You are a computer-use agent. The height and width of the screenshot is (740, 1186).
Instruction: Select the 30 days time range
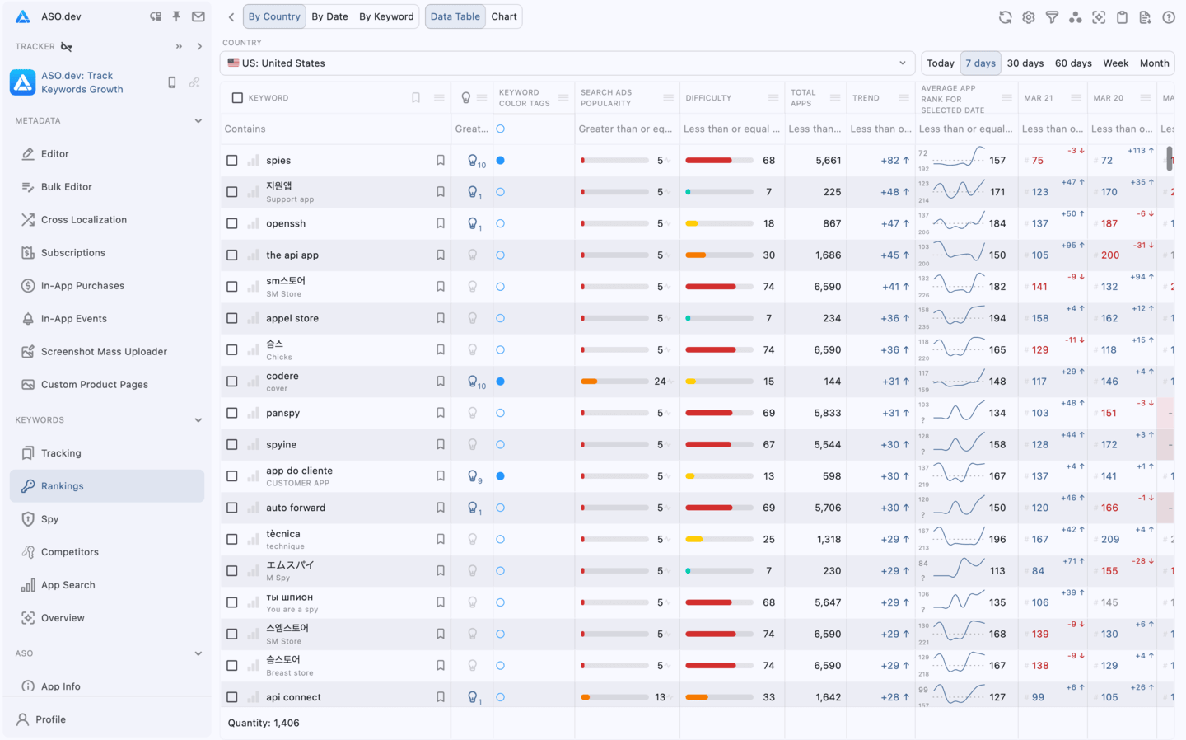coord(1025,63)
